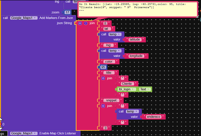Click the "longitude" text field
The image size is (201, 136).
[x=136, y=56]
